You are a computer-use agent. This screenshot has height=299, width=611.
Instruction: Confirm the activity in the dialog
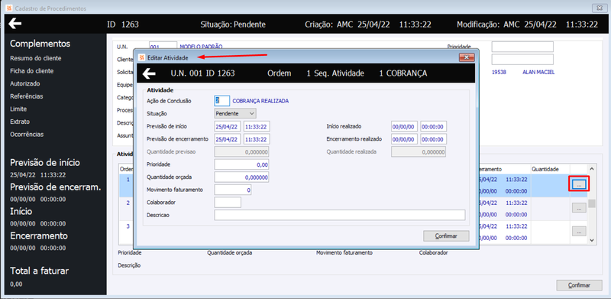pyautogui.click(x=446, y=236)
